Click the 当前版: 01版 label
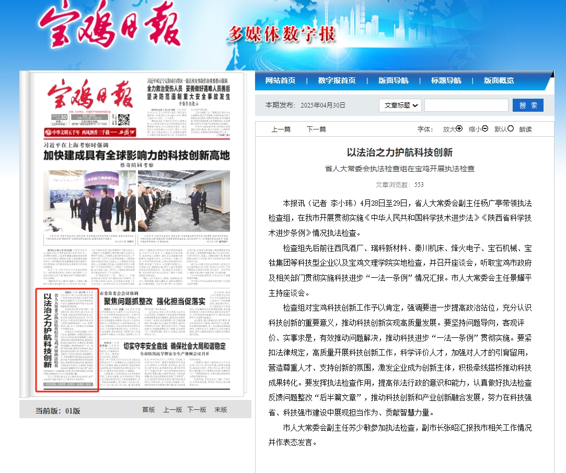This screenshot has height=473, width=566. [x=58, y=411]
